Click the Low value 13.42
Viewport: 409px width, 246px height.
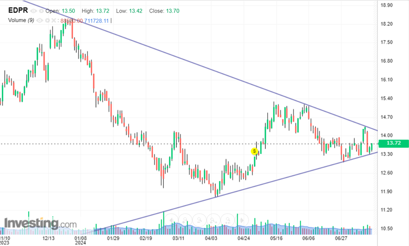[x=136, y=11]
